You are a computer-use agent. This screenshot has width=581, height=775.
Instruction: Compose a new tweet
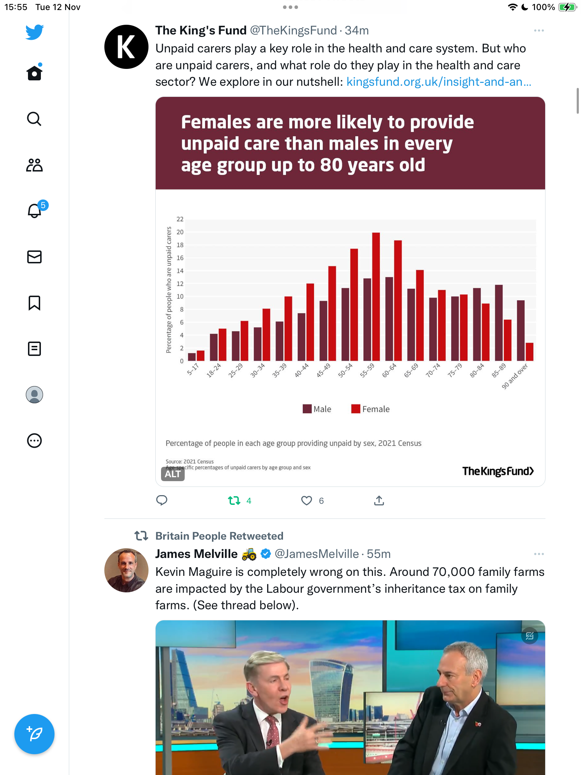(34, 734)
